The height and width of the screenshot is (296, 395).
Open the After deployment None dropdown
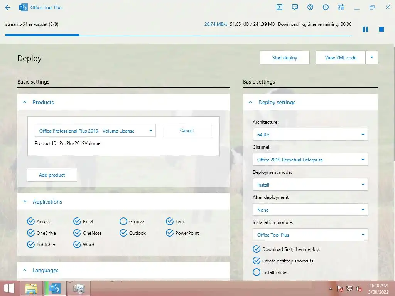[x=311, y=210]
